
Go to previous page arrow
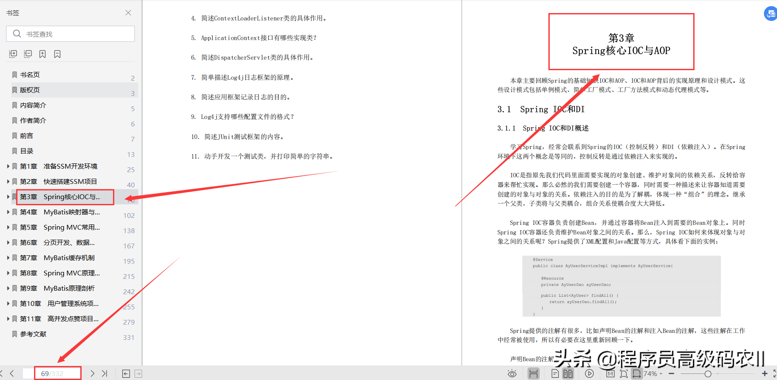(x=12, y=373)
